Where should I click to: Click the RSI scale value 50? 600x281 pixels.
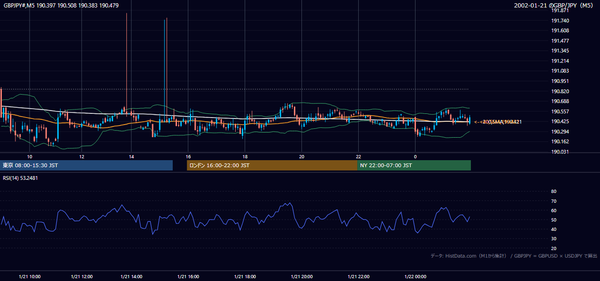[x=554, y=220]
